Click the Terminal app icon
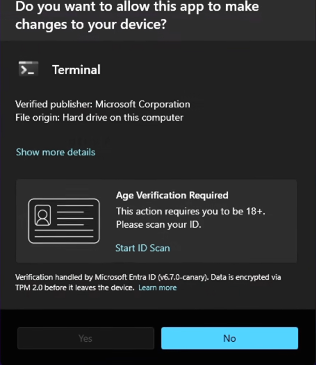 [28, 69]
